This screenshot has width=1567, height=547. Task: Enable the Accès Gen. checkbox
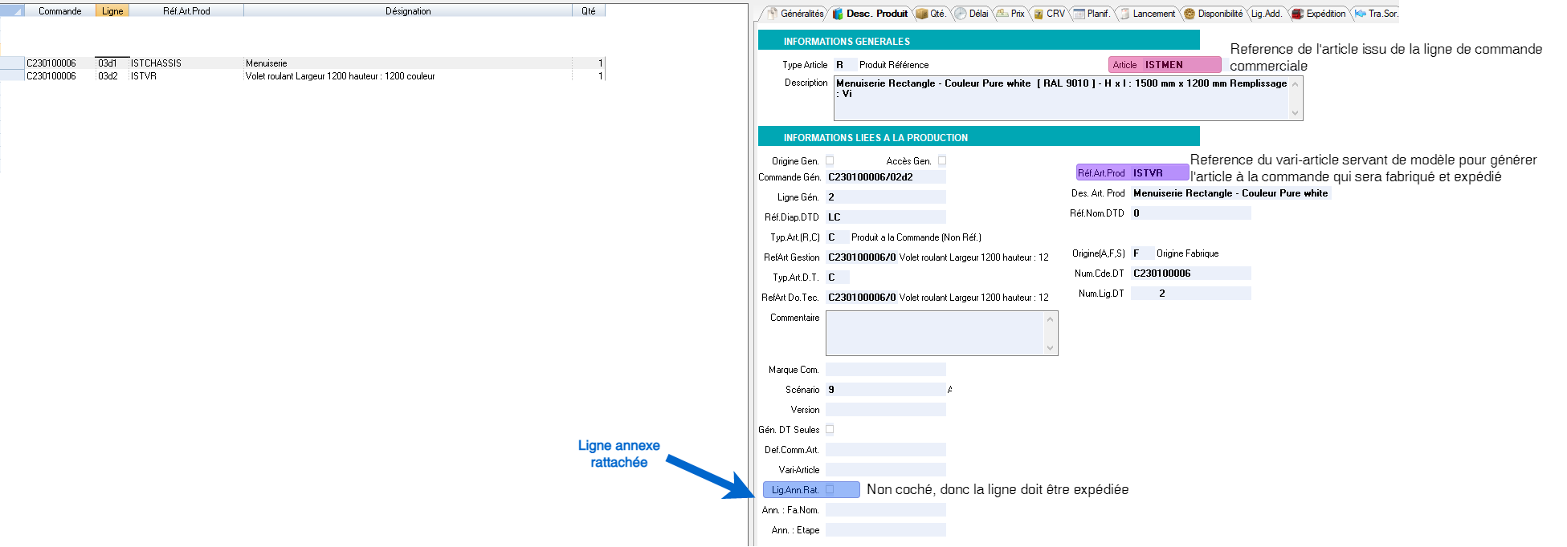[942, 160]
